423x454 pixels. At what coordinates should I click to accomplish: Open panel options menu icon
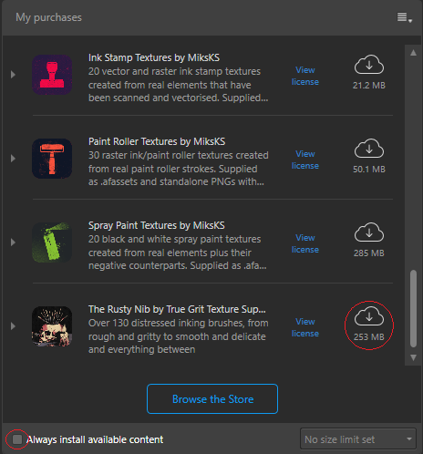[x=405, y=17]
